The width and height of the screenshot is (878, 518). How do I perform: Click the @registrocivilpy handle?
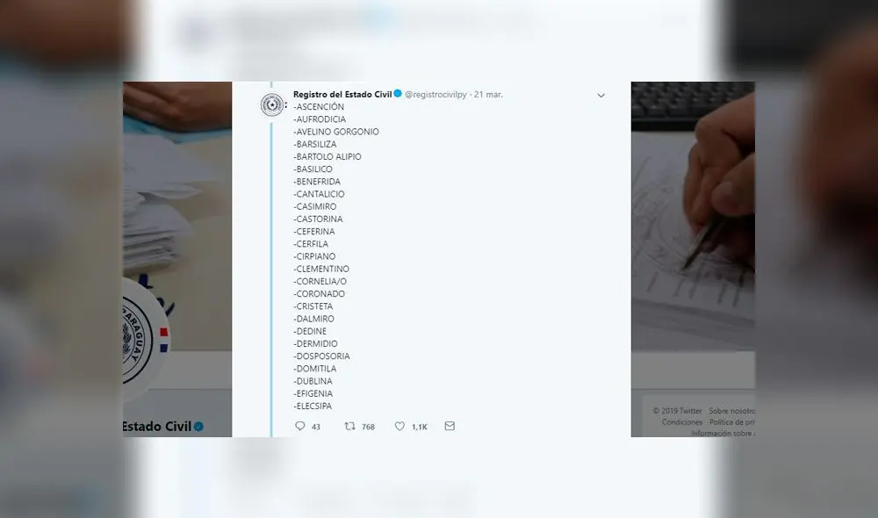436,94
